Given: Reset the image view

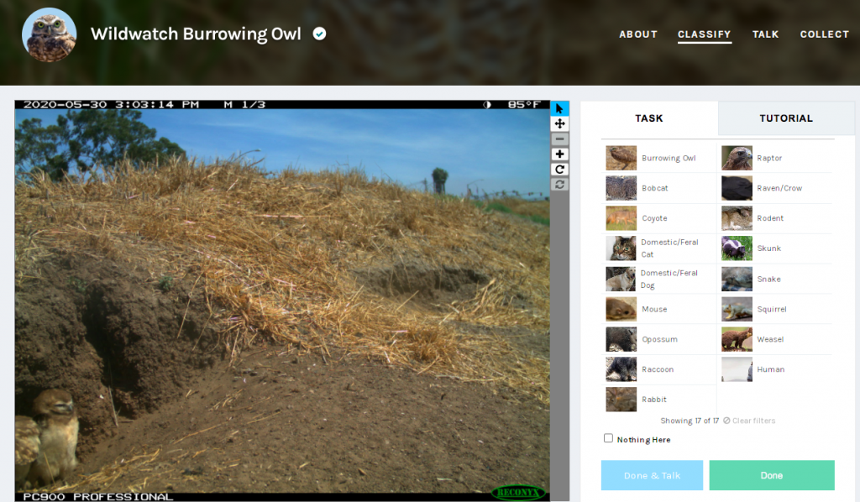Looking at the screenshot, I should (x=559, y=184).
